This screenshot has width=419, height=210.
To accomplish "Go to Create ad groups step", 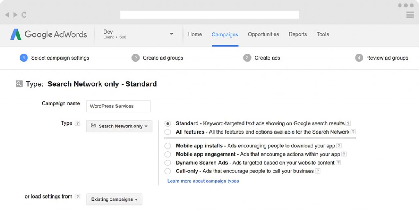I will click(162, 58).
